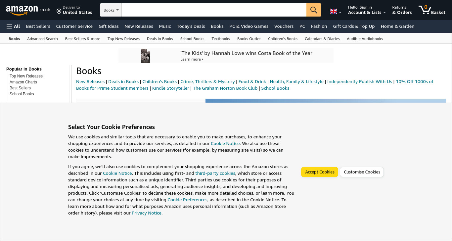This screenshot has height=241, width=452.
Task: Open Today's Deals in nav bar
Action: [191, 26]
